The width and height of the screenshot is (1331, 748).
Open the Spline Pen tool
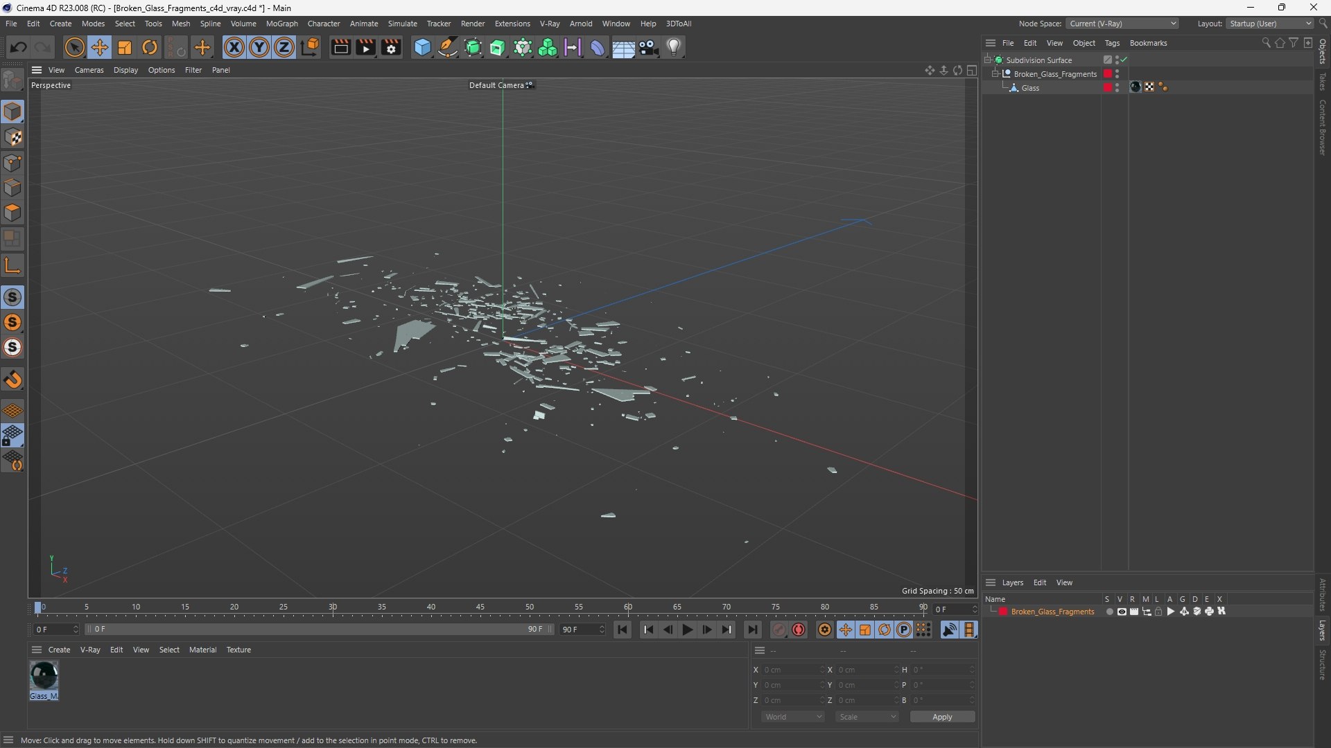448,47
